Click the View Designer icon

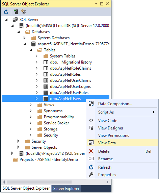91,128
